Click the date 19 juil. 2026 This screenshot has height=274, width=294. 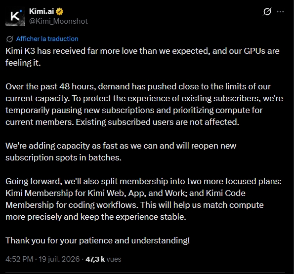[x=59, y=259]
